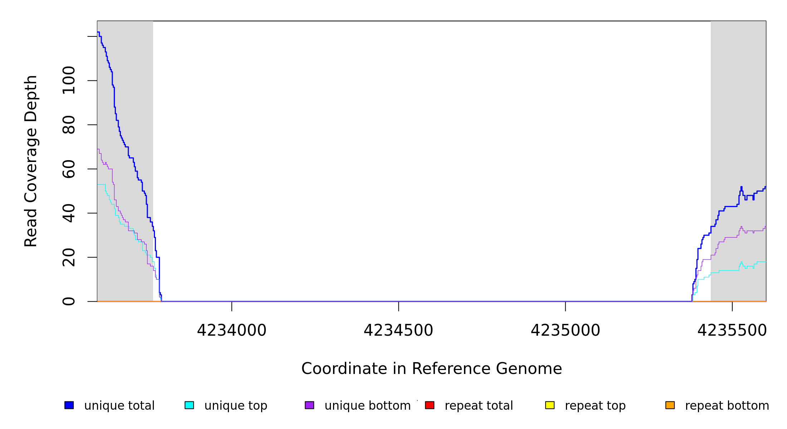Click the purple 'unique bottom' legend swatch
Viewport: 787px width, 429px height.
pyautogui.click(x=309, y=405)
